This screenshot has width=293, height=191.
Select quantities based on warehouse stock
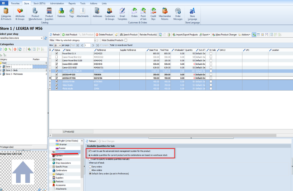pos(90,155)
